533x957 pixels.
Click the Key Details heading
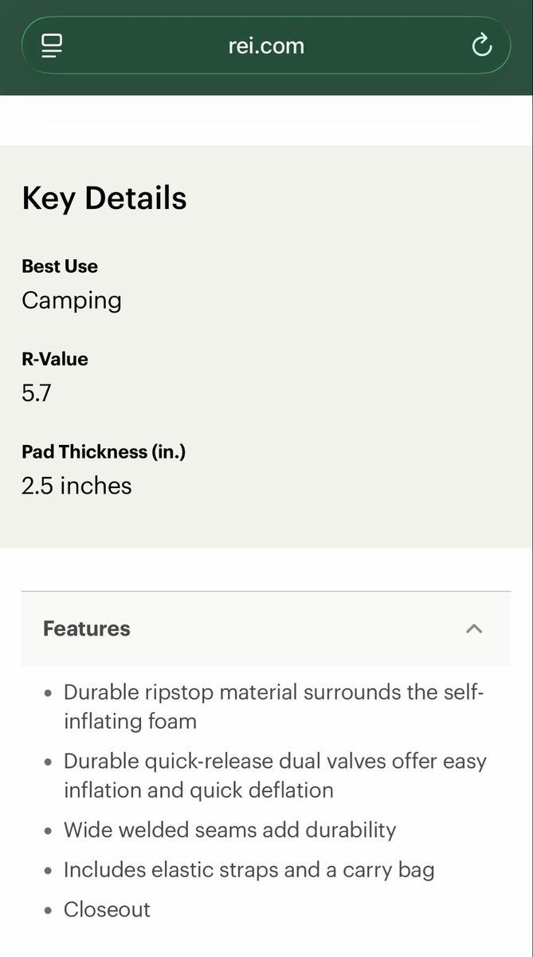click(104, 199)
